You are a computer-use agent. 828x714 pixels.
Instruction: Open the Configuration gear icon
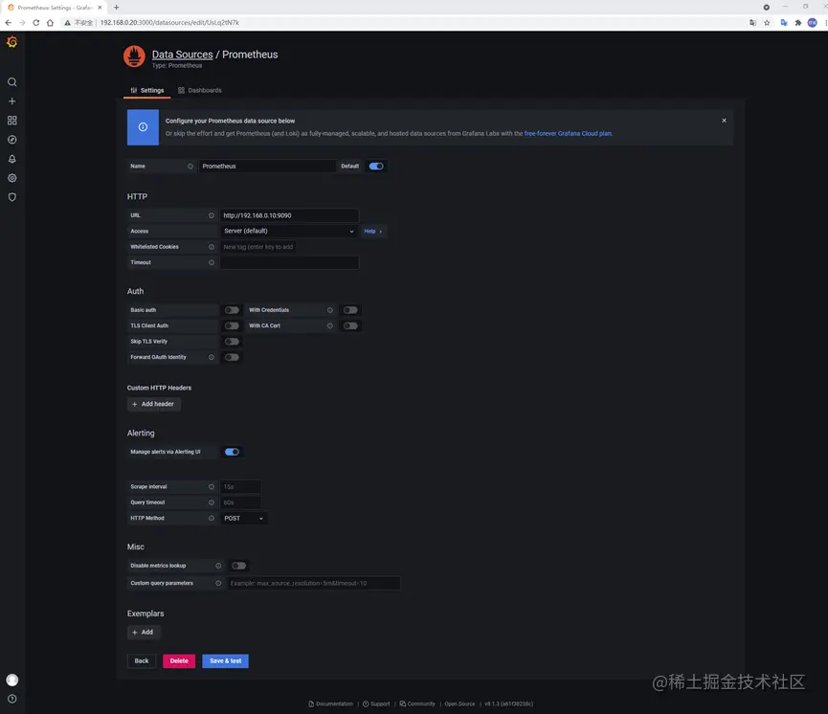[12, 178]
